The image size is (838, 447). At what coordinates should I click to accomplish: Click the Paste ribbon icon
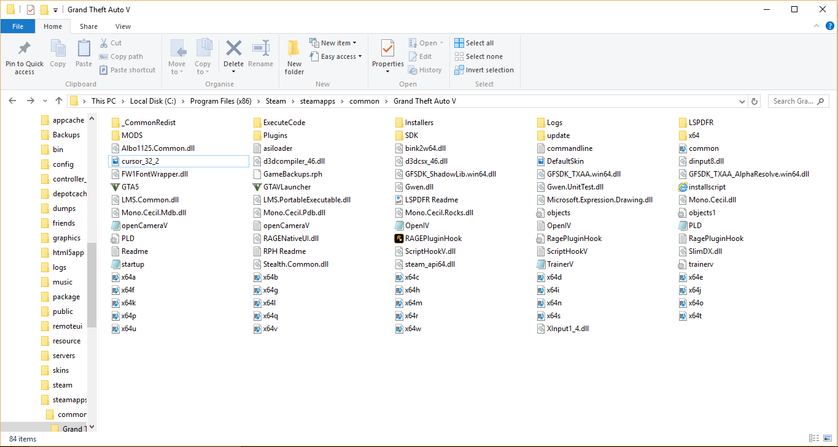pyautogui.click(x=84, y=48)
